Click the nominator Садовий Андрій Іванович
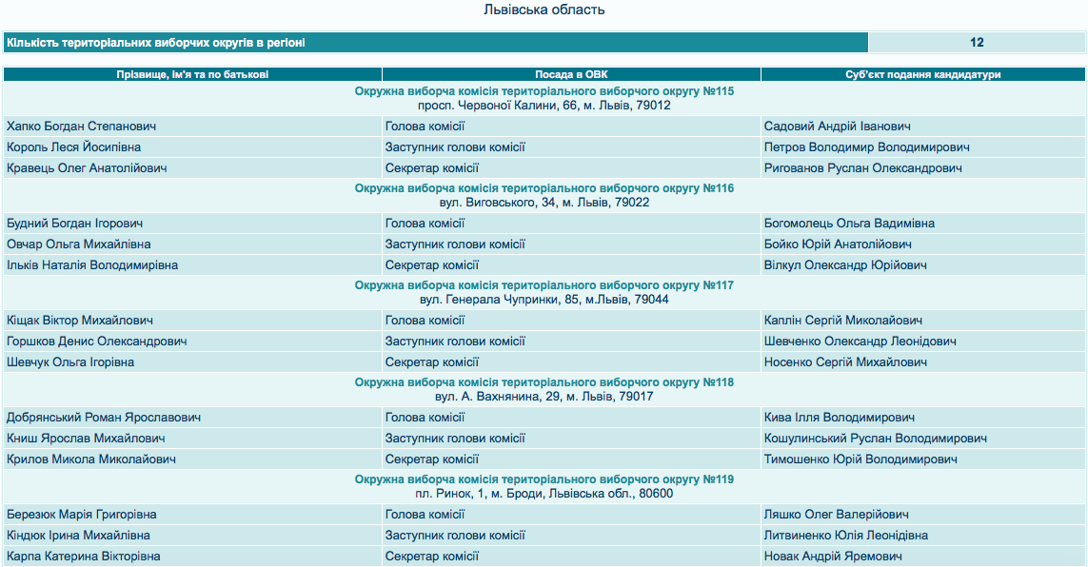Screen dimensions: 1088x567 pos(837,127)
